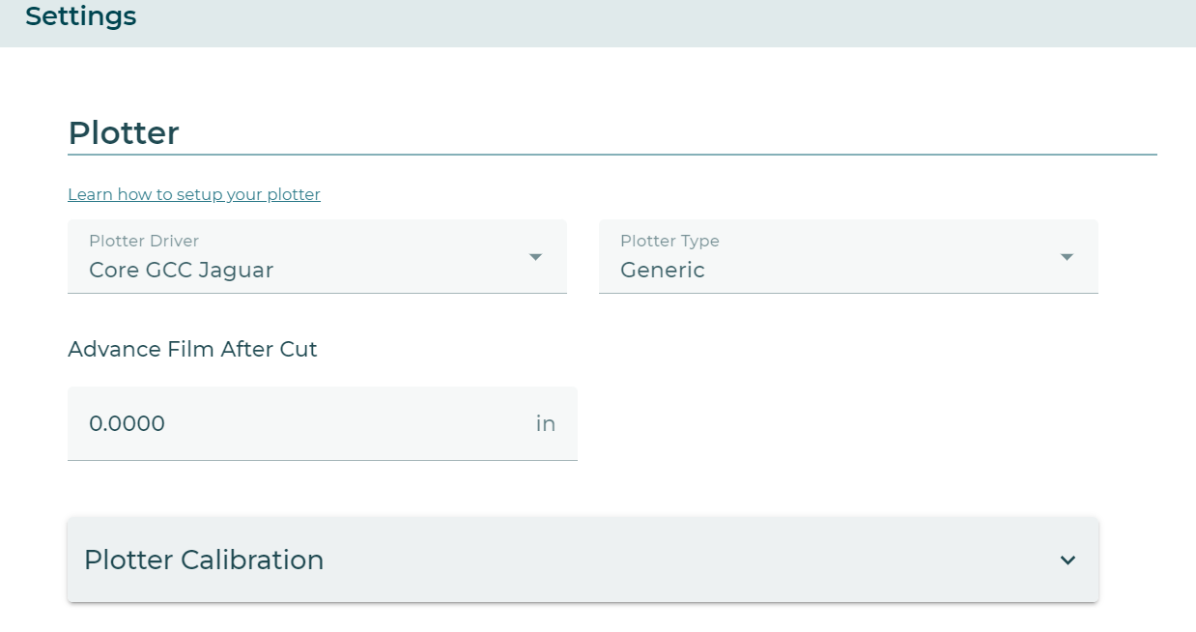Viewport: 1196px width, 632px height.
Task: Collapse the Plotter Calibration panel header
Action: click(x=583, y=560)
